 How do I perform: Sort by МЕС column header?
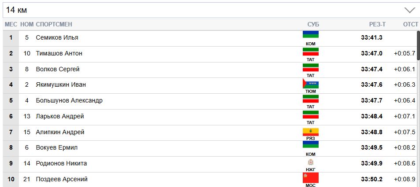(11, 24)
